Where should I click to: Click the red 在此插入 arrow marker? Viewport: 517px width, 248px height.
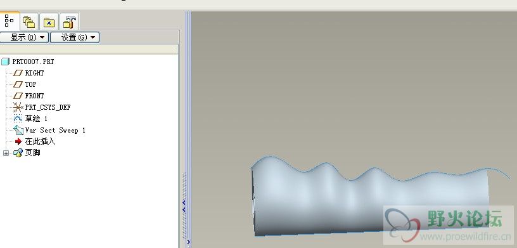point(18,141)
